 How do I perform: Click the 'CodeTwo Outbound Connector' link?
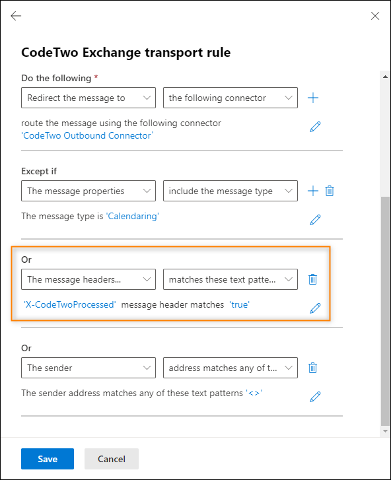pos(87,135)
